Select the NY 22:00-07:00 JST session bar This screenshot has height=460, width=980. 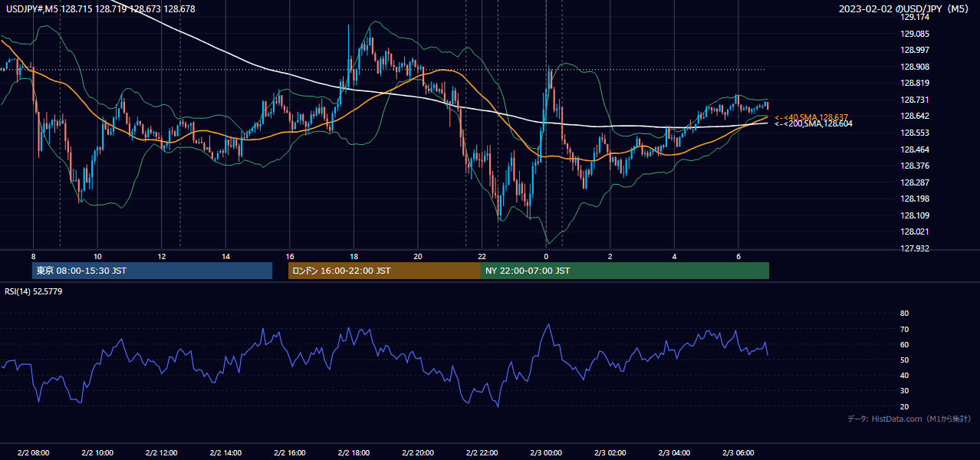[625, 271]
